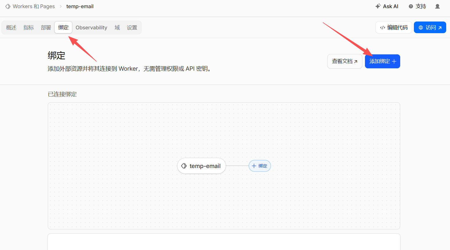Click external arrow icon on 查看文档
Screen dimensions: 450x250
coord(356,62)
